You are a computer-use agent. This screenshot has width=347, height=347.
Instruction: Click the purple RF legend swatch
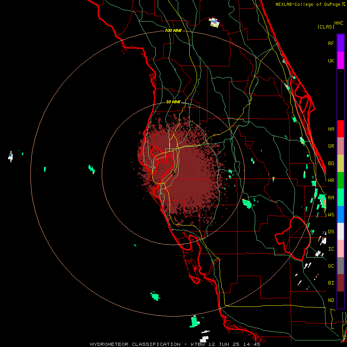(x=340, y=43)
